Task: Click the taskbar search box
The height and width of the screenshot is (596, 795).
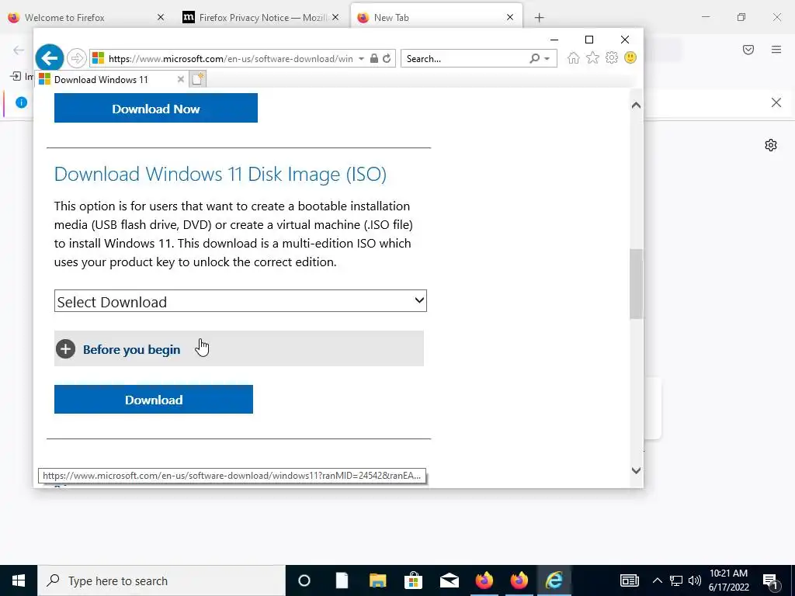Action: pos(161,580)
